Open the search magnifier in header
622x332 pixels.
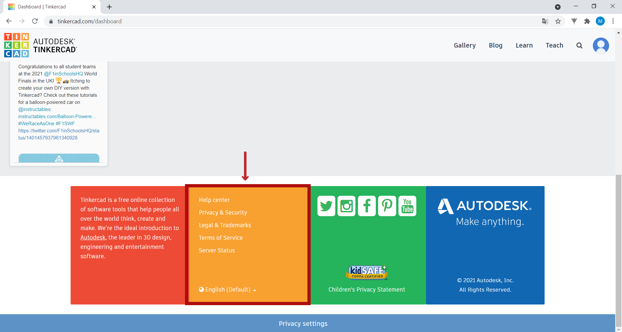tap(579, 46)
